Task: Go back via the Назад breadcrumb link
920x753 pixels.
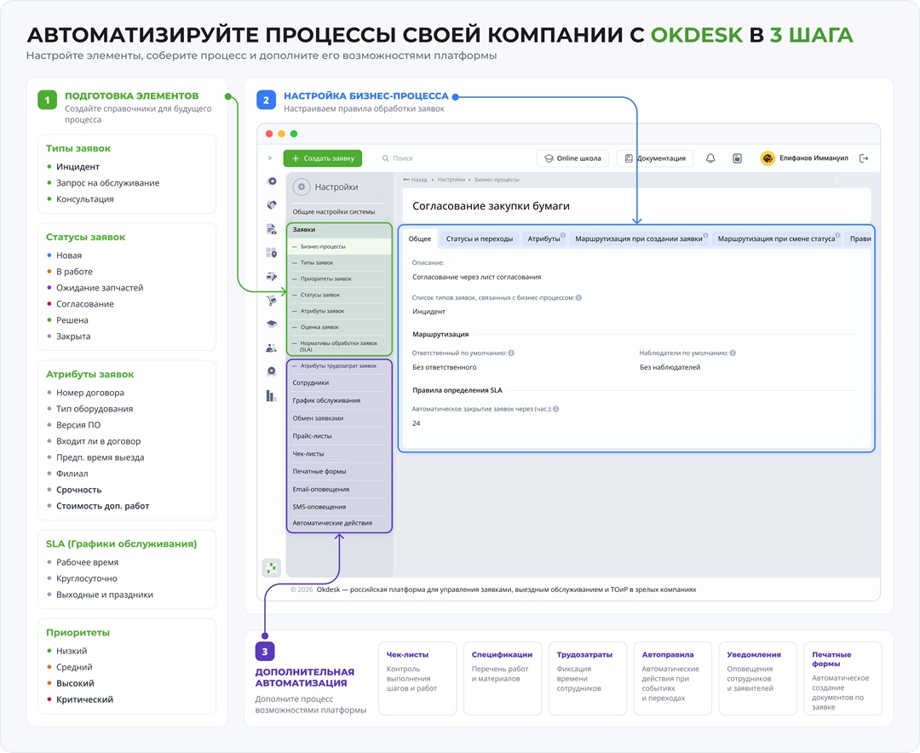Action: [416, 180]
